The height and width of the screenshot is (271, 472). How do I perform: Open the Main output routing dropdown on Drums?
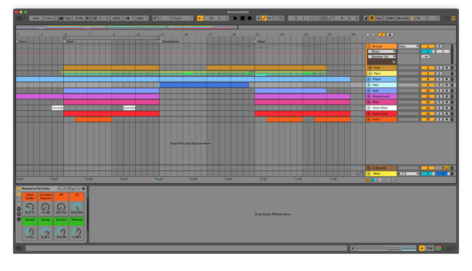click(409, 46)
